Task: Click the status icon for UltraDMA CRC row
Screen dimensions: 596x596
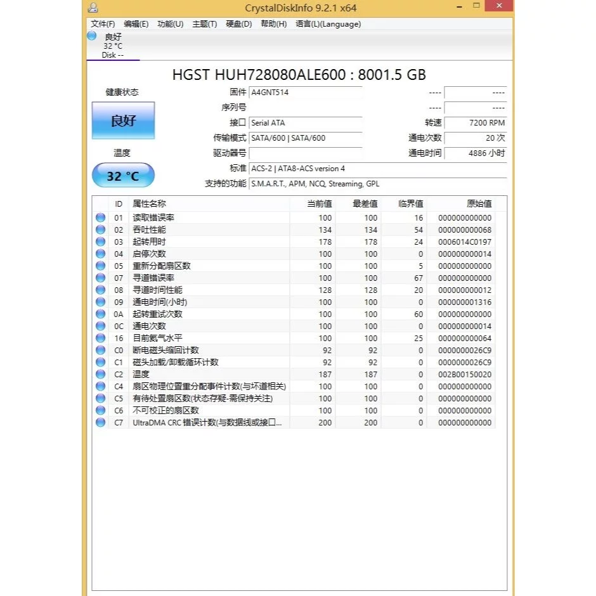Action: pyautogui.click(x=100, y=422)
